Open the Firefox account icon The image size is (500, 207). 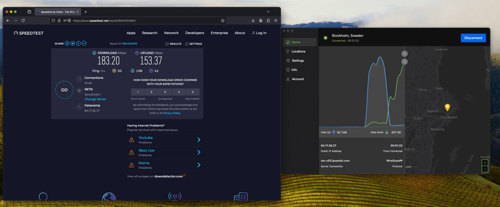point(261,21)
